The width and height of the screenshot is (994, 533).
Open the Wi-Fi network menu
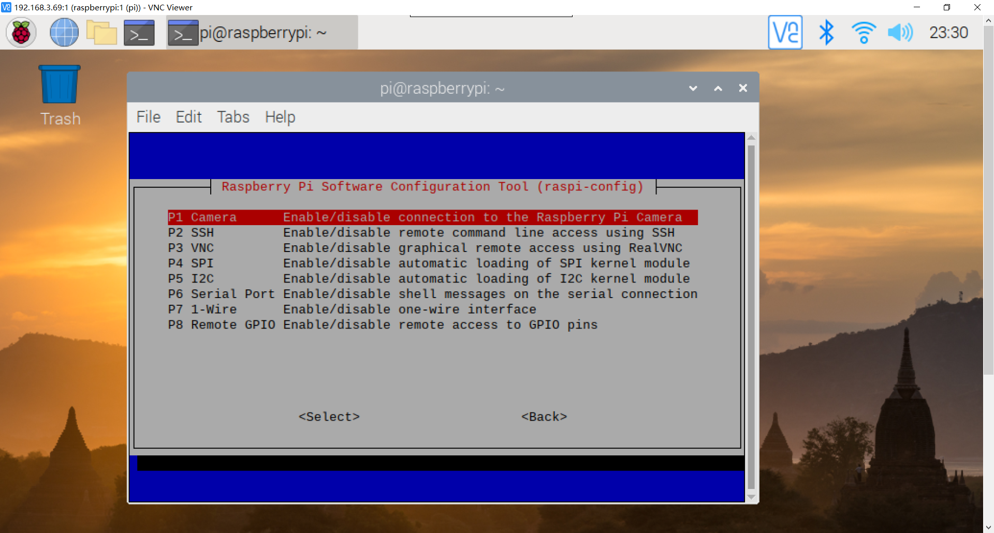[x=864, y=33]
